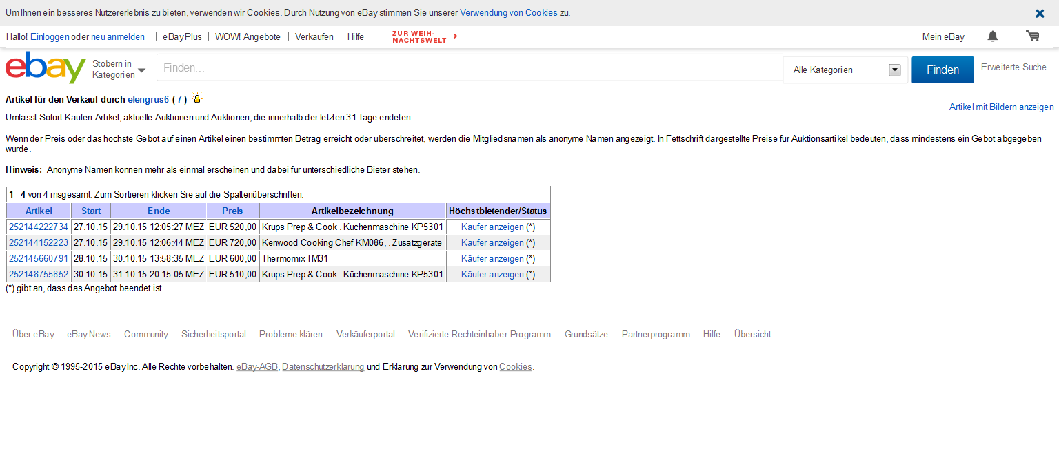Click the red arrow beside Zur Weihnachtswelt

click(x=456, y=36)
